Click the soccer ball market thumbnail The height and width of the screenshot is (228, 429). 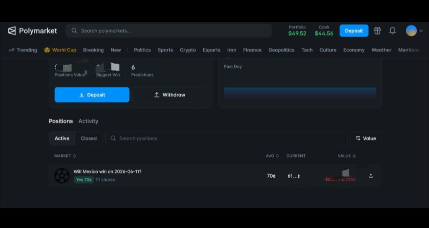[x=62, y=176]
